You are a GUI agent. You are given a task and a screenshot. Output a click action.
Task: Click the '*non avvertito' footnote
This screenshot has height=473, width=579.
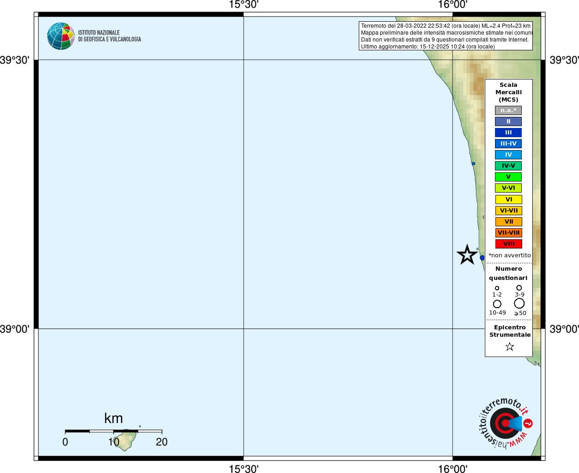click(x=510, y=255)
